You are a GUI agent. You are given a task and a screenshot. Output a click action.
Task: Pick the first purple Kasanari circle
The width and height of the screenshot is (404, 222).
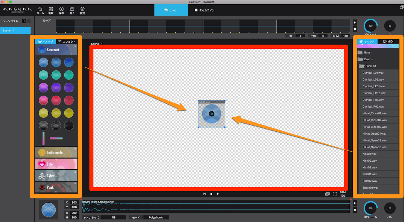coord(43,88)
